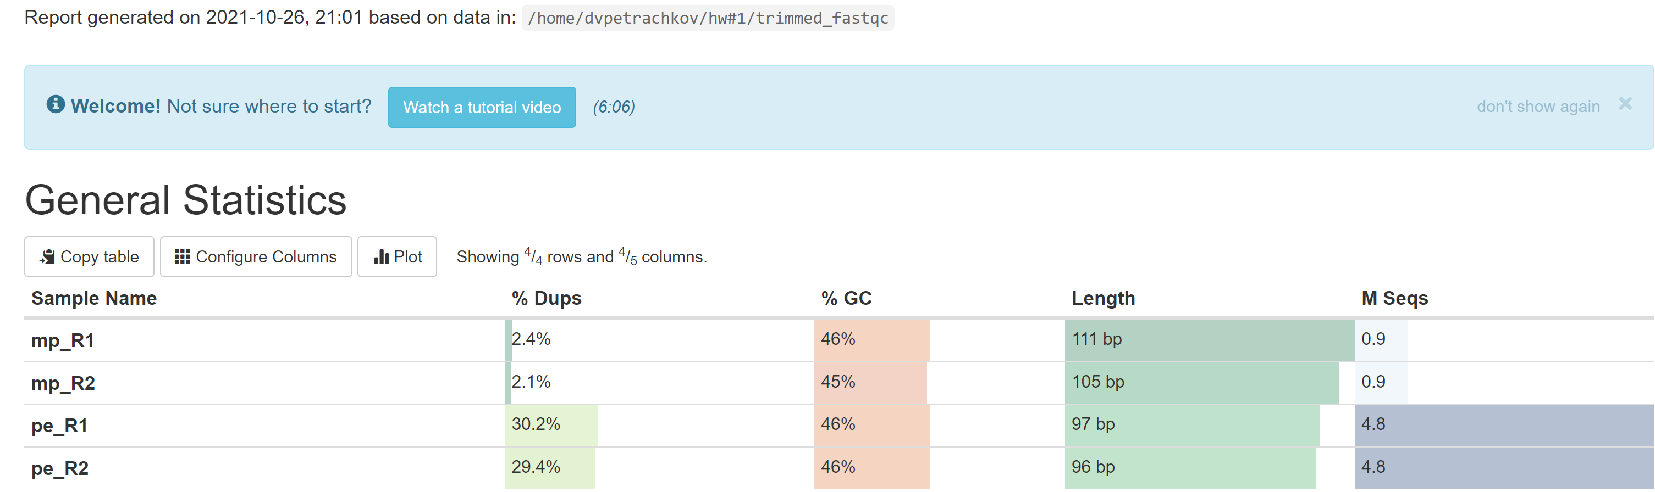The width and height of the screenshot is (1655, 492).
Task: Select the mp_R1 sample name
Action: 62,340
